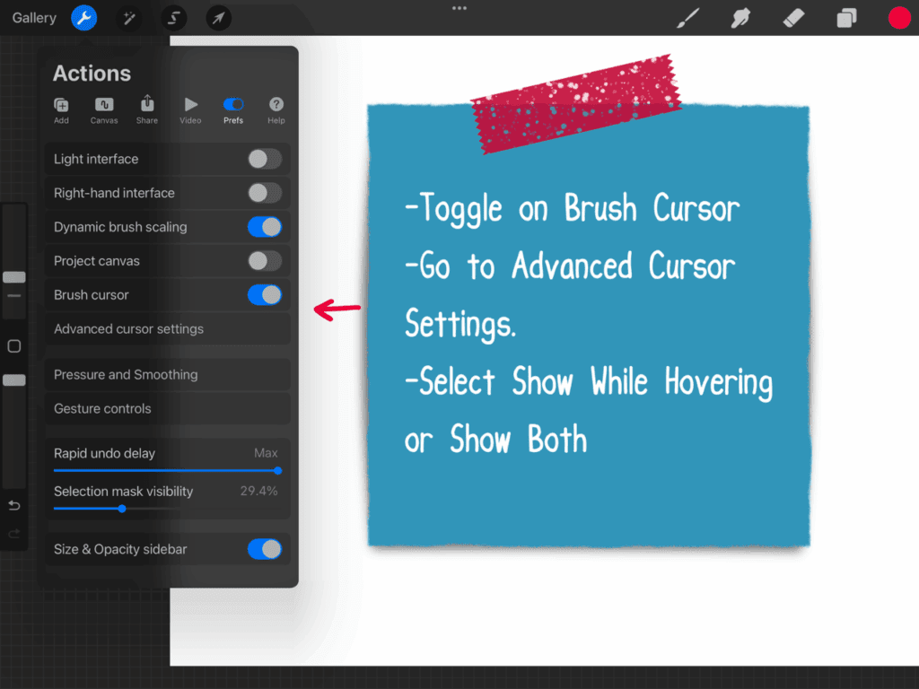This screenshot has width=919, height=689.
Task: Open Gesture controls
Action: pyautogui.click(x=168, y=408)
